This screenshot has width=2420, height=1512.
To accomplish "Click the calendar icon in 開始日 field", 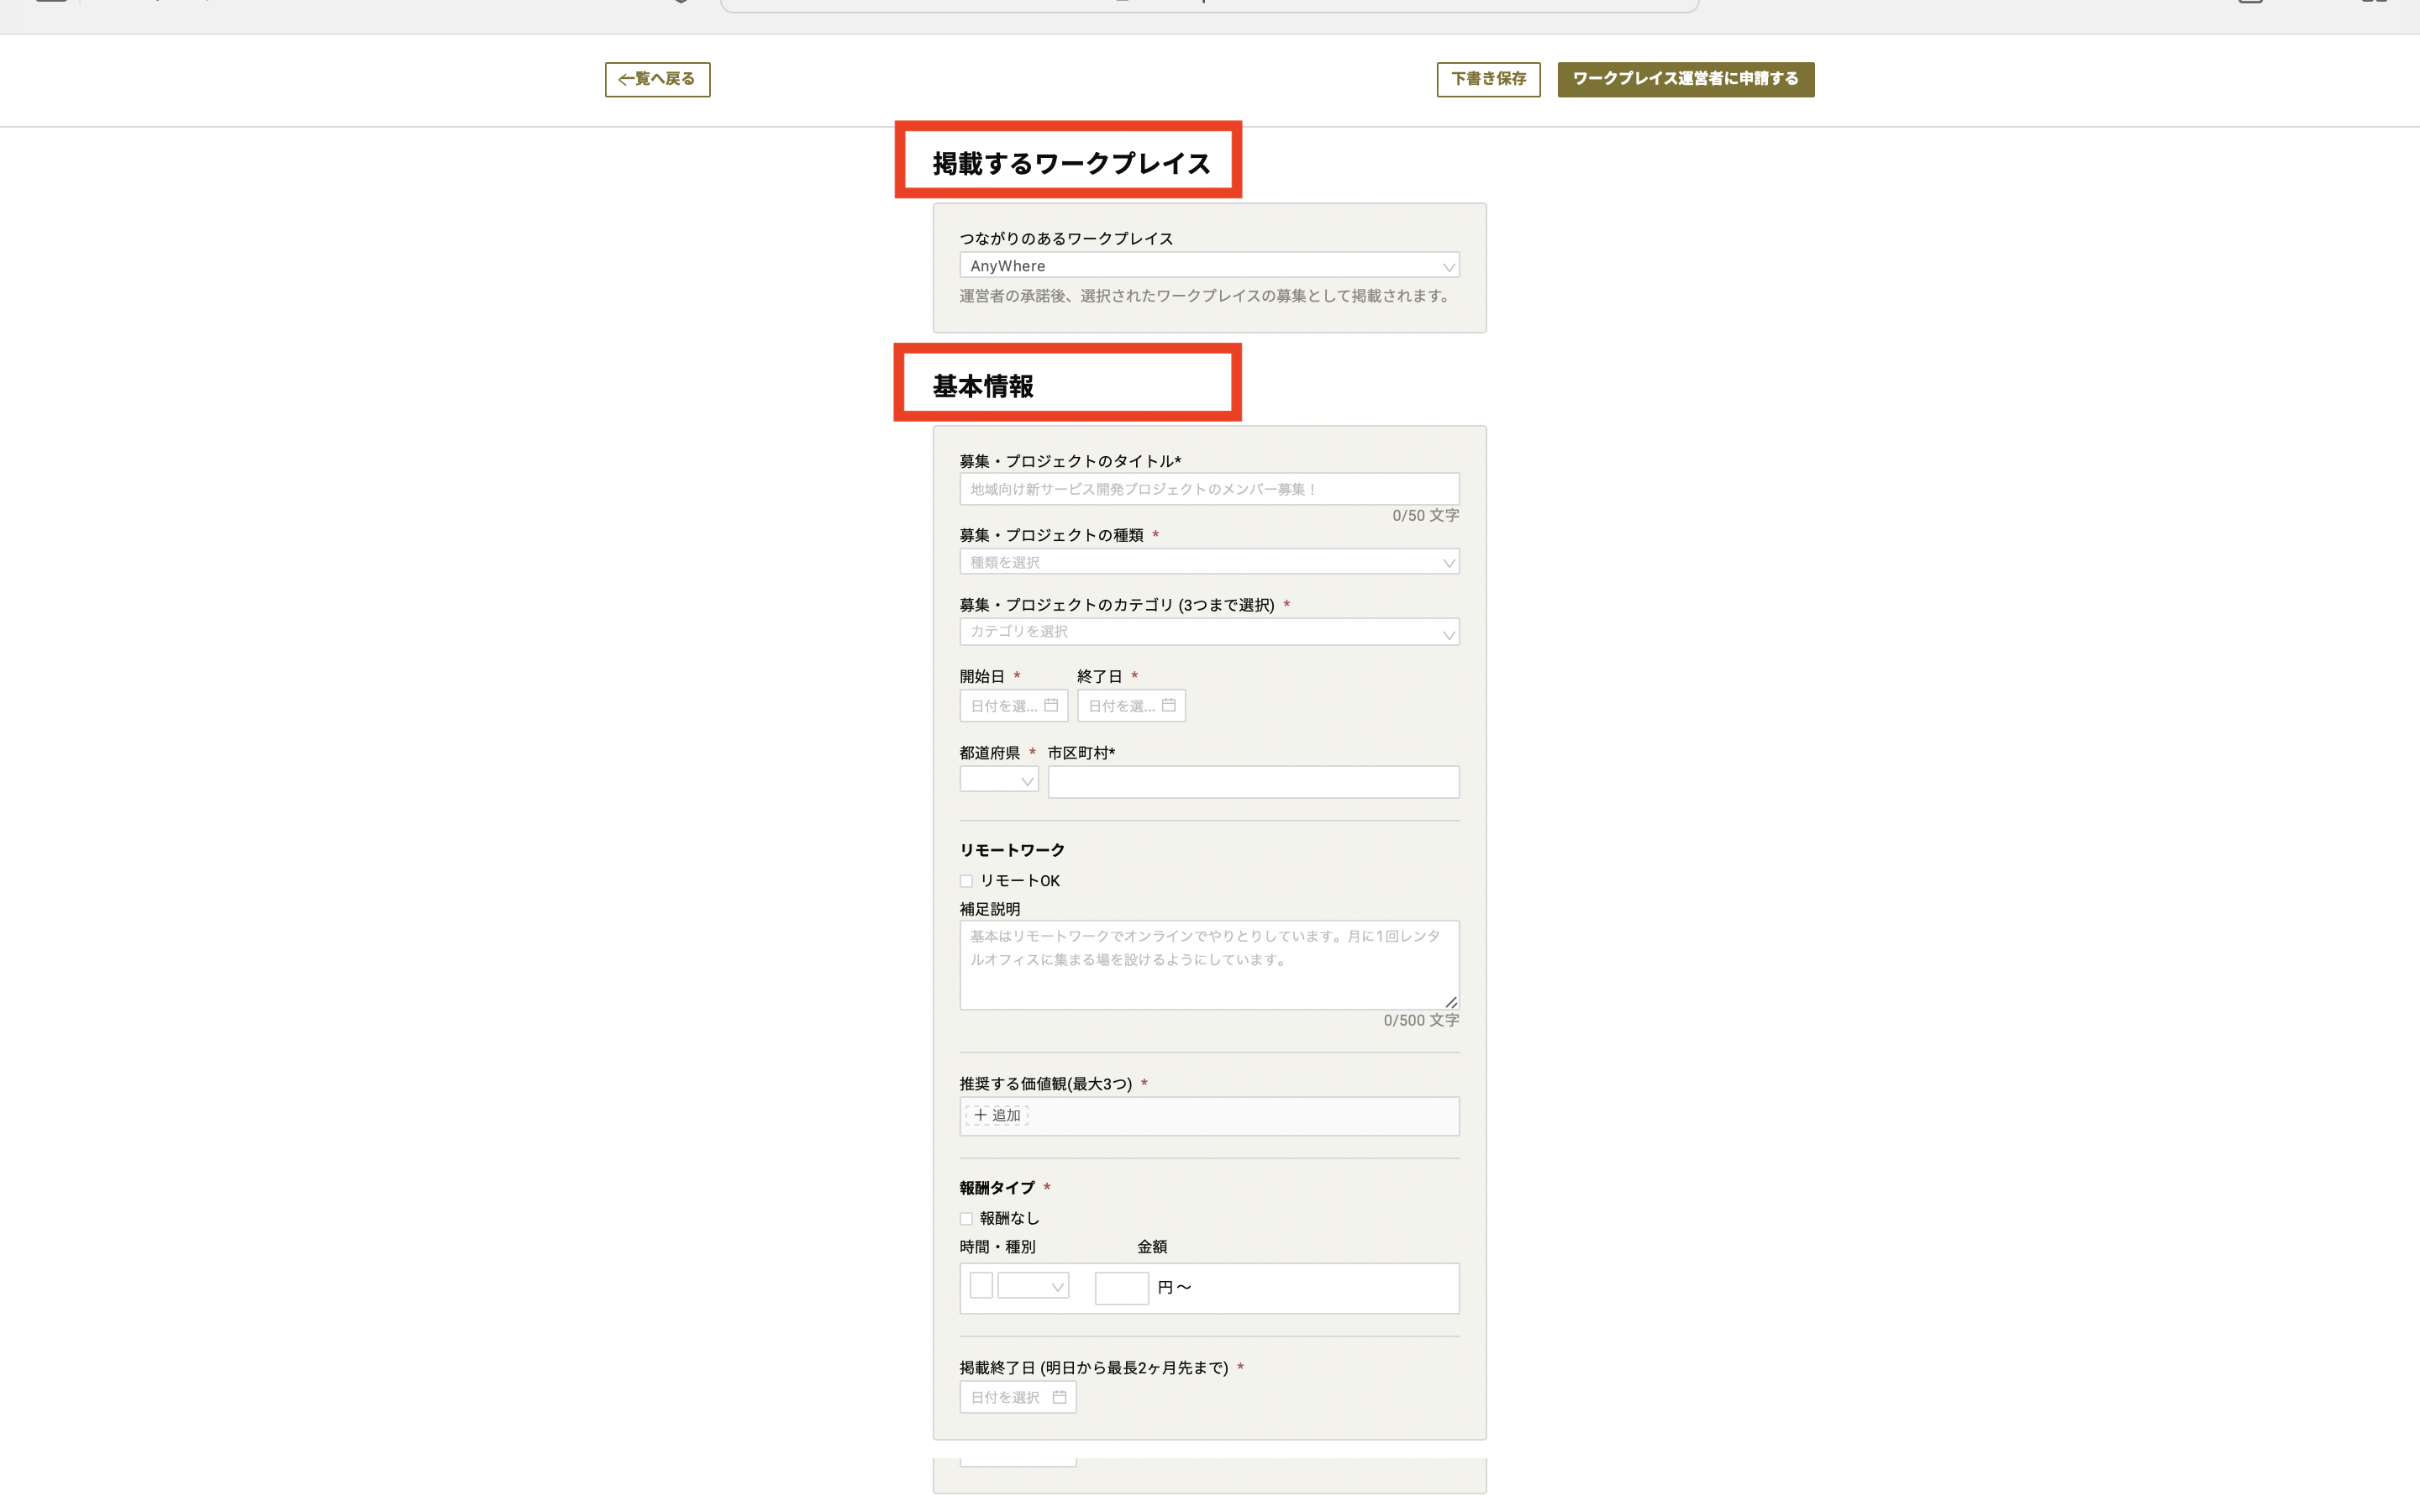I will [1051, 705].
